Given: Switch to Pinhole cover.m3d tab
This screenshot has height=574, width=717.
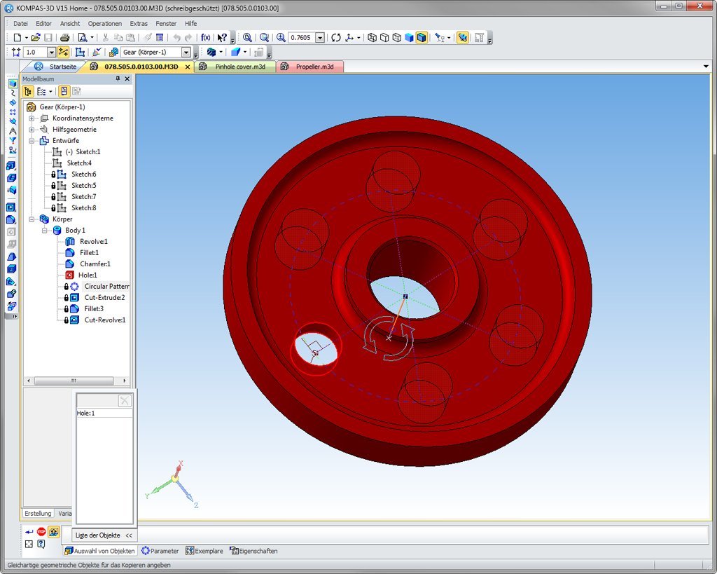Looking at the screenshot, I should 235,67.
